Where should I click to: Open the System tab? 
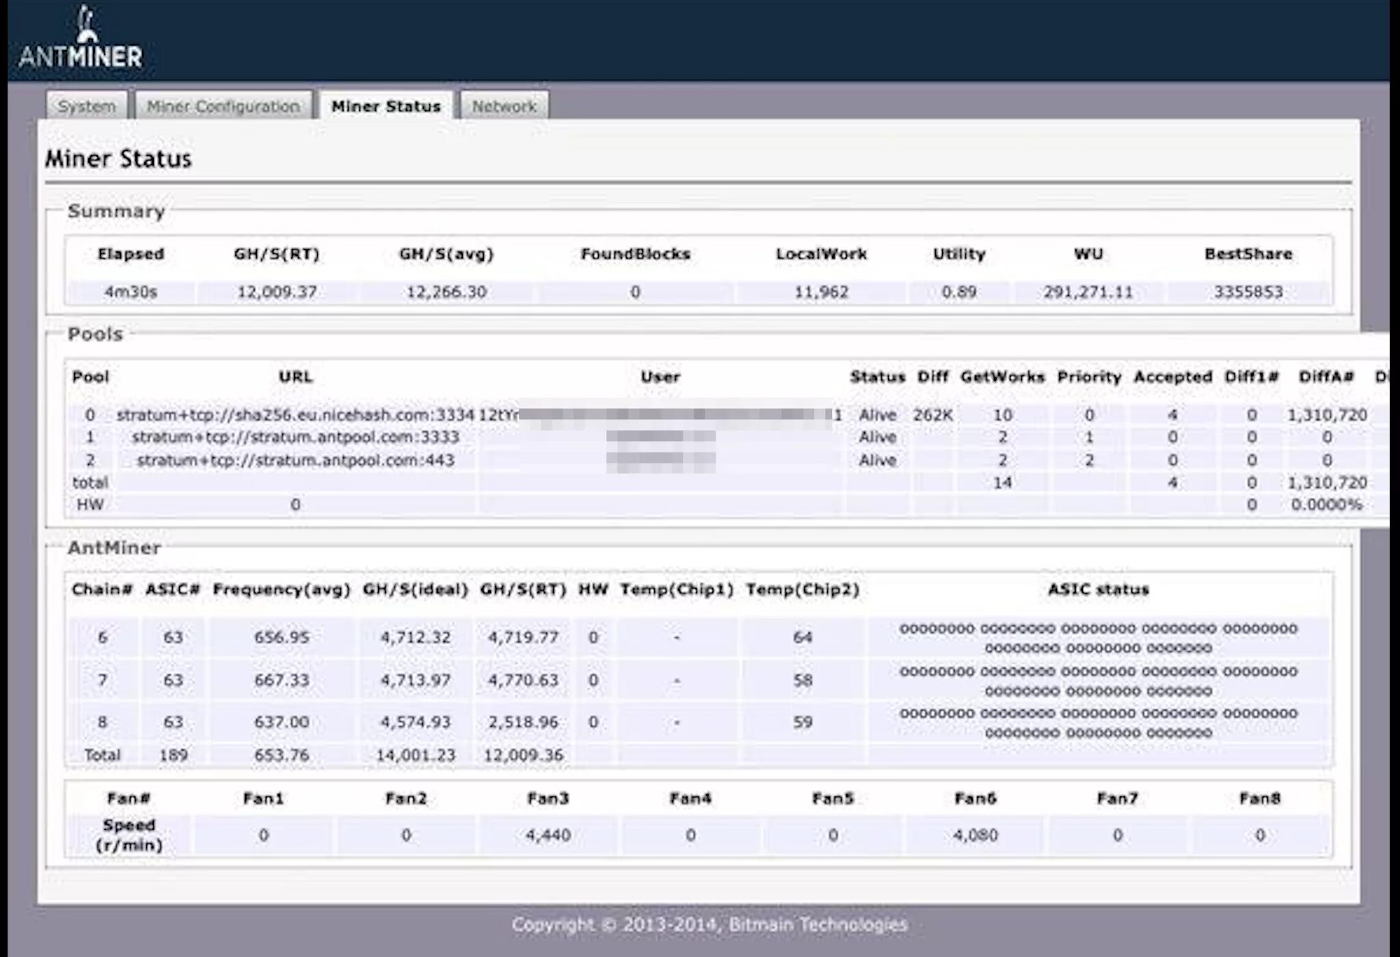[x=87, y=107]
